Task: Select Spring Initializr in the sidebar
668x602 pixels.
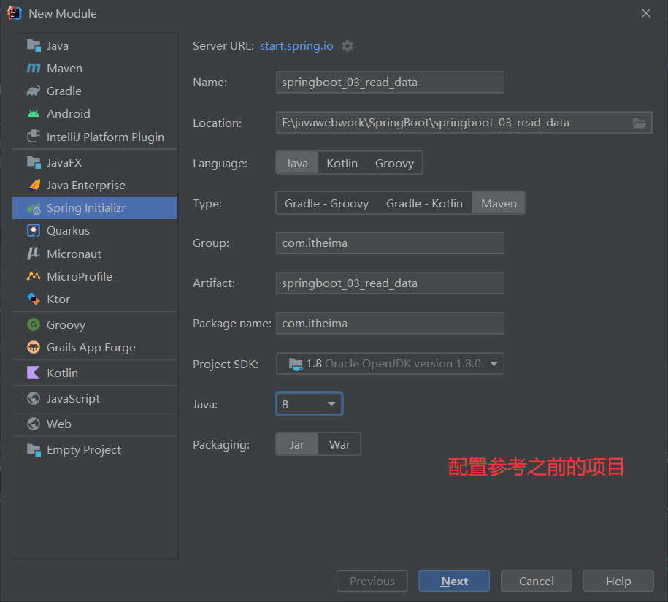Action: 80,207
